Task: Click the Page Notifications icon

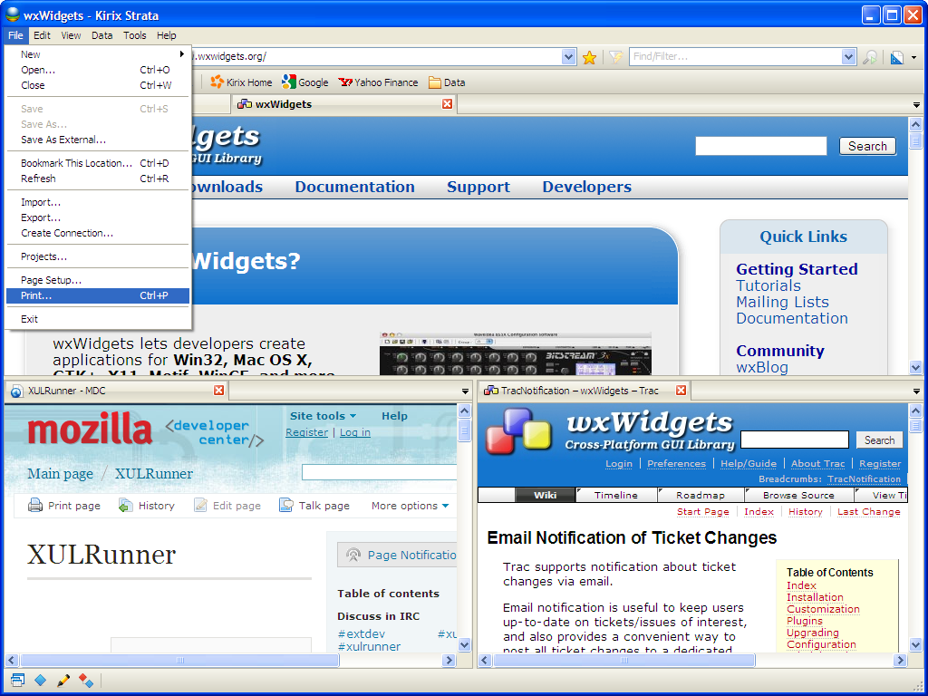Action: (353, 556)
